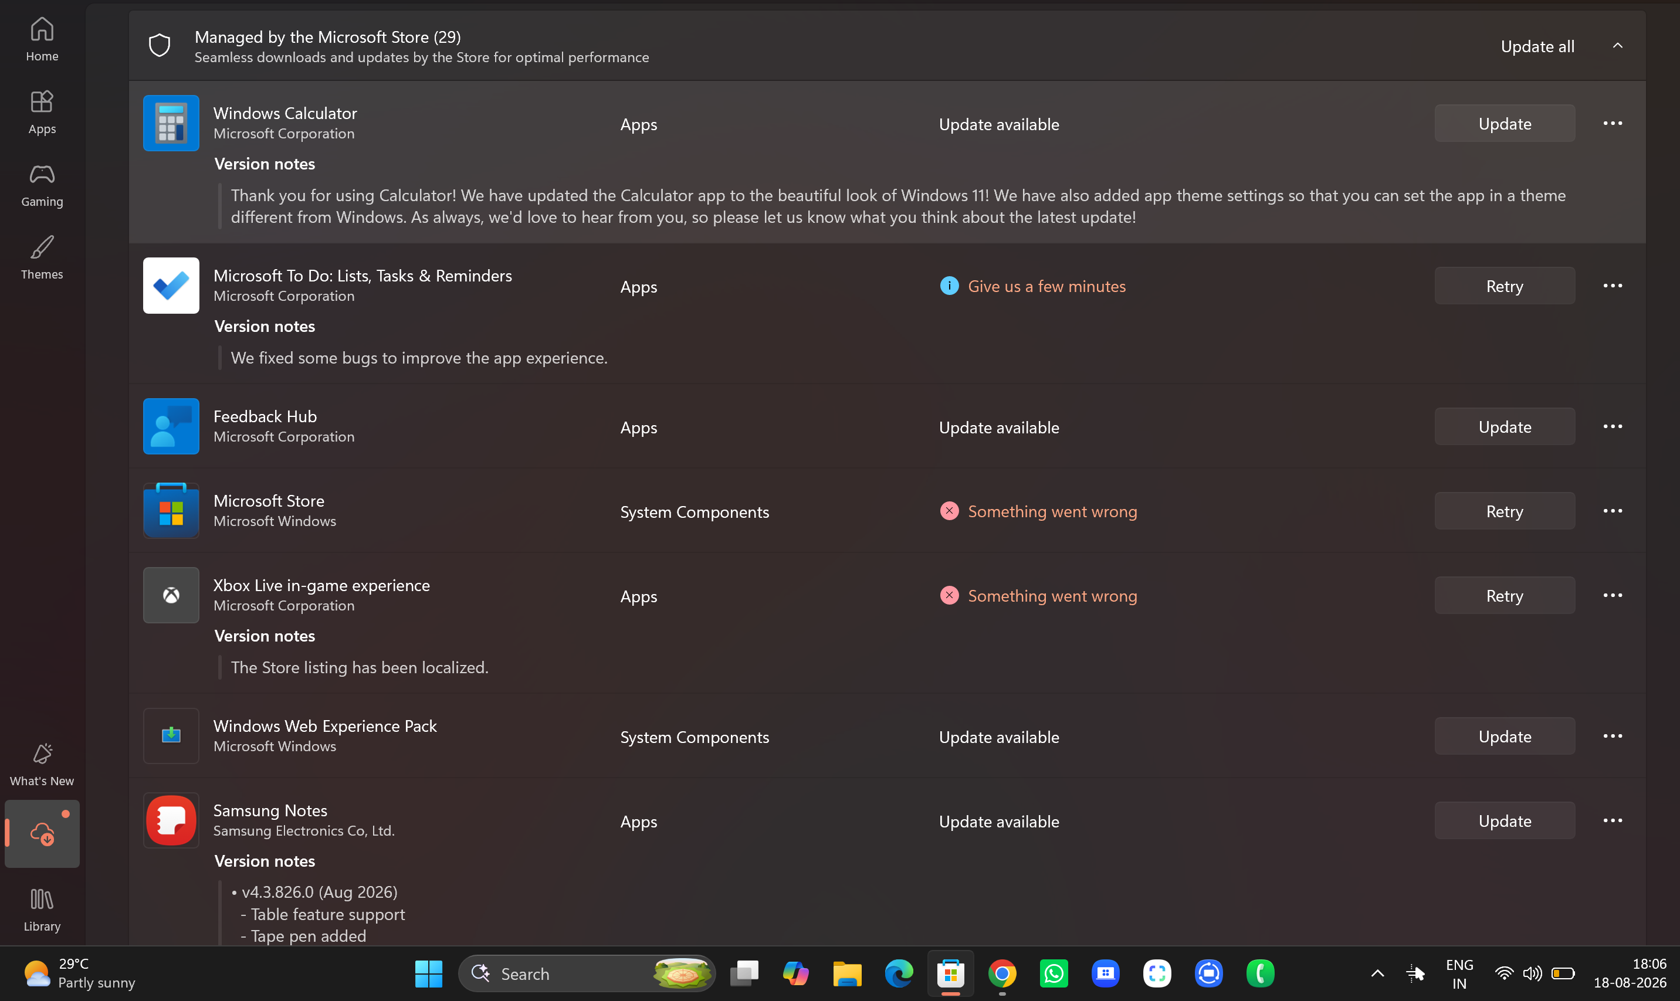The height and width of the screenshot is (1001, 1680).
Task: Open more options for Windows Calculator
Action: click(1613, 123)
